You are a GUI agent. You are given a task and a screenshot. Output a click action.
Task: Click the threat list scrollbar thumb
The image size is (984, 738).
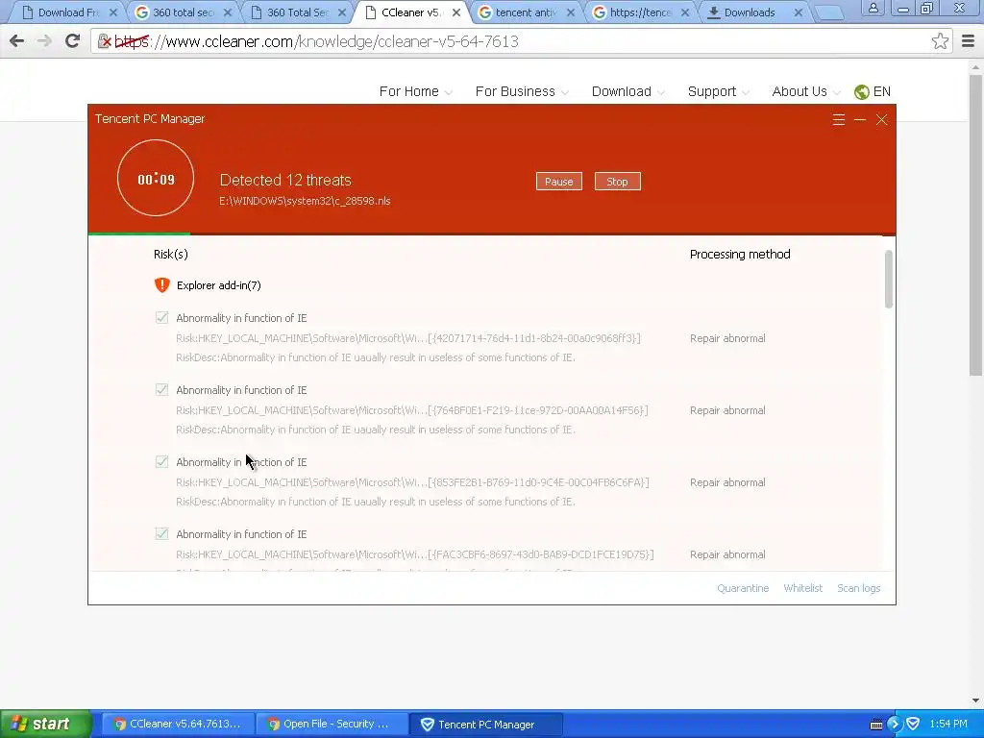[888, 280]
